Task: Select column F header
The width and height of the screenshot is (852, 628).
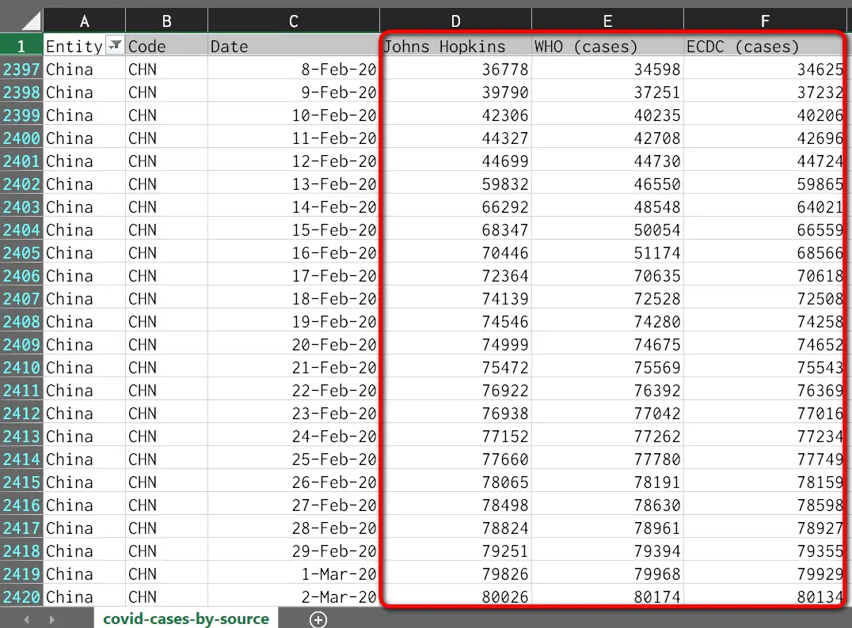Action: pyautogui.click(x=765, y=21)
